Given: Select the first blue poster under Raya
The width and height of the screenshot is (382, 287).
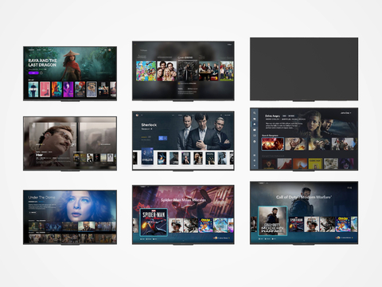Looking at the screenshot, I should tap(33, 89).
